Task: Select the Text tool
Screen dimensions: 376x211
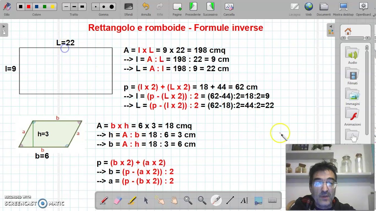Action: click(x=244, y=200)
